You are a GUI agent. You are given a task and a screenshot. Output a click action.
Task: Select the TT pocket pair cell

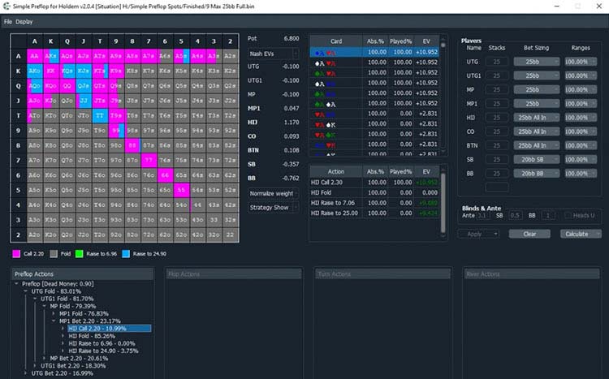pos(100,115)
